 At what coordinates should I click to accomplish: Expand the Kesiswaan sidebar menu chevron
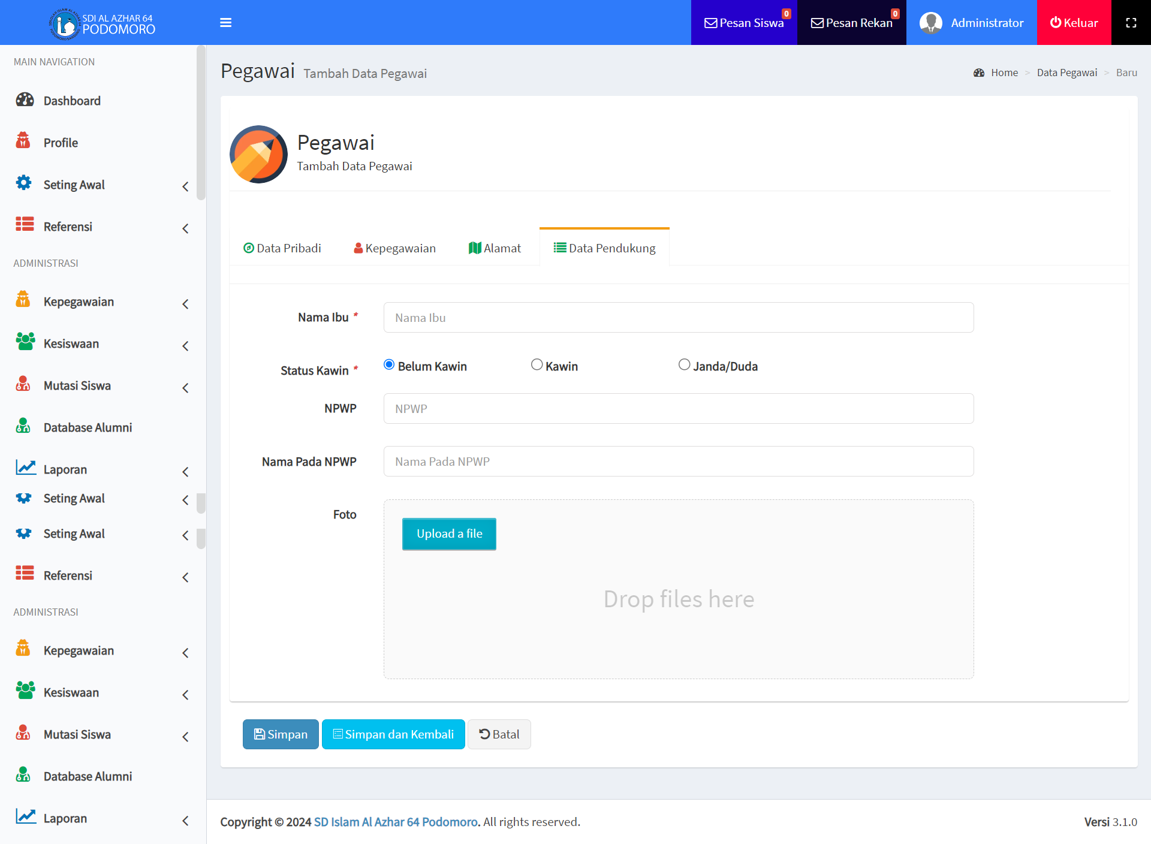[x=185, y=346]
